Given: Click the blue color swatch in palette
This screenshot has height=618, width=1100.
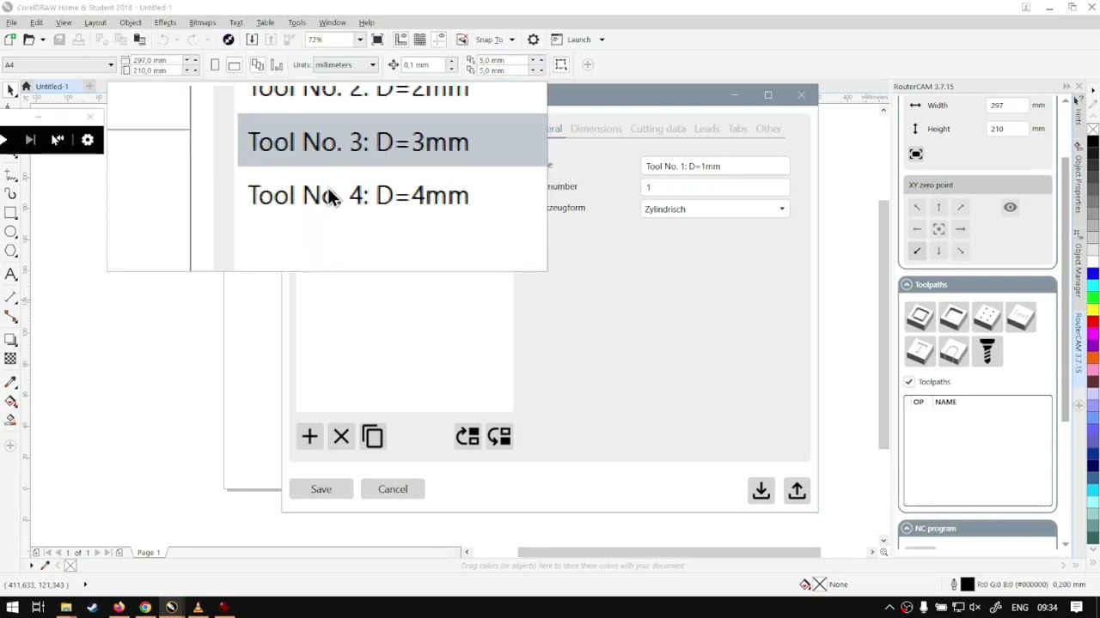Looking at the screenshot, I should [x=1092, y=274].
